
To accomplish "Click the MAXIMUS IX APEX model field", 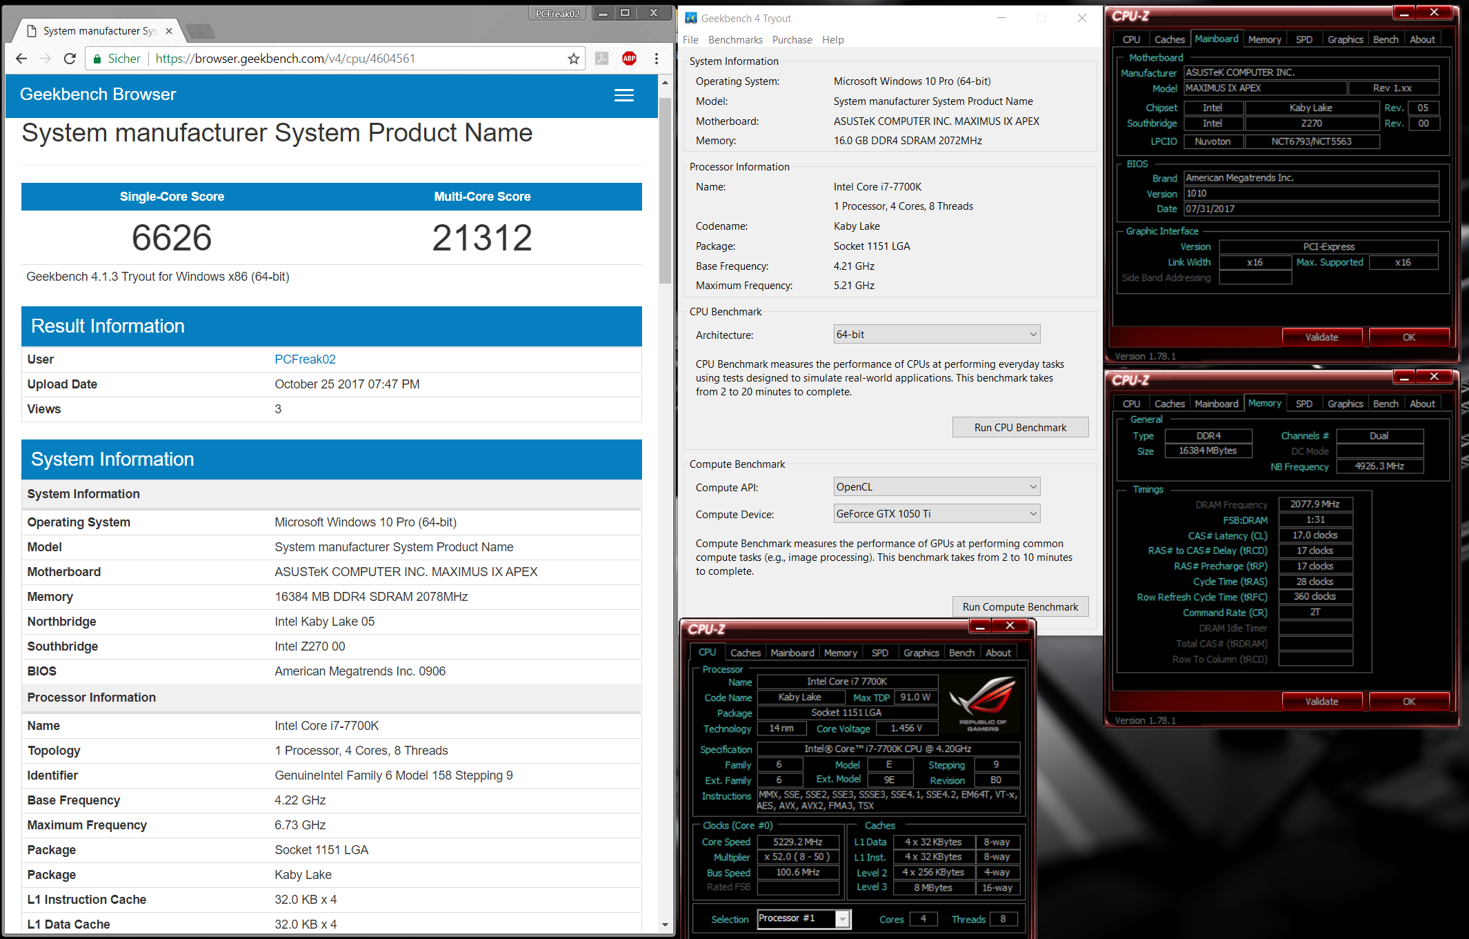I will point(1265,88).
